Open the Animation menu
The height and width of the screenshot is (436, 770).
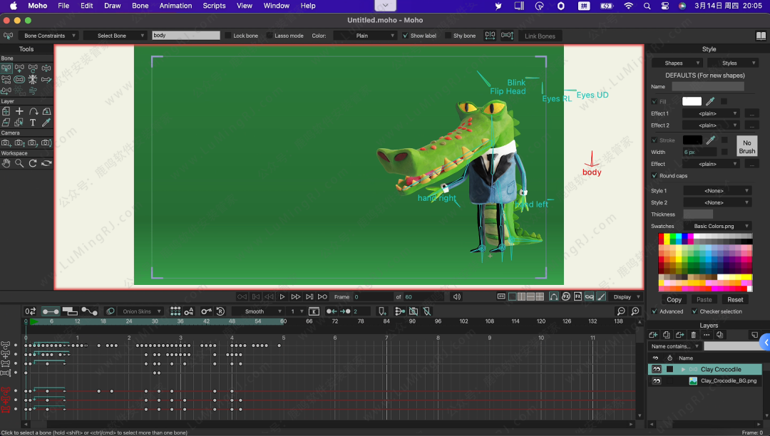click(x=175, y=6)
